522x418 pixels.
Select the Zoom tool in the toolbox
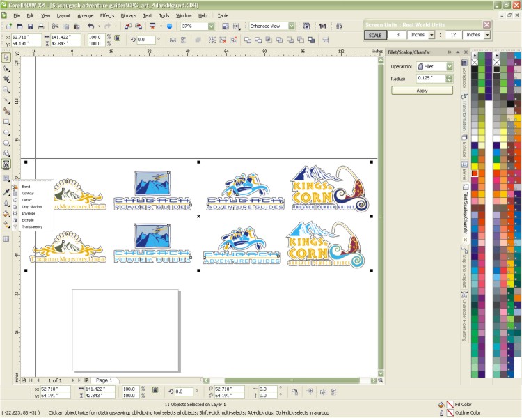(6, 90)
